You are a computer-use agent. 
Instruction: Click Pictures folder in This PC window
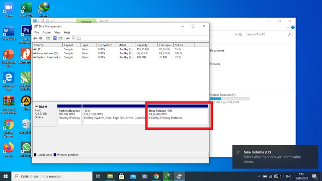pos(215,64)
